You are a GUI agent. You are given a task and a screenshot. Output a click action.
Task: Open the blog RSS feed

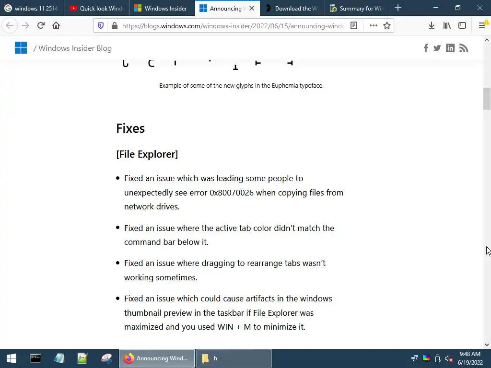click(464, 48)
